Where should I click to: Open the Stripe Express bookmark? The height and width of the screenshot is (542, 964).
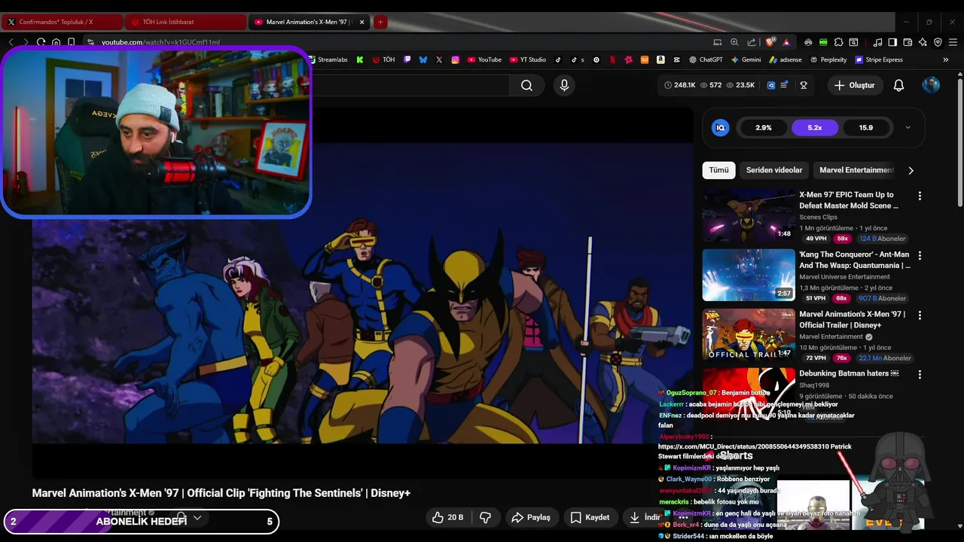(879, 59)
